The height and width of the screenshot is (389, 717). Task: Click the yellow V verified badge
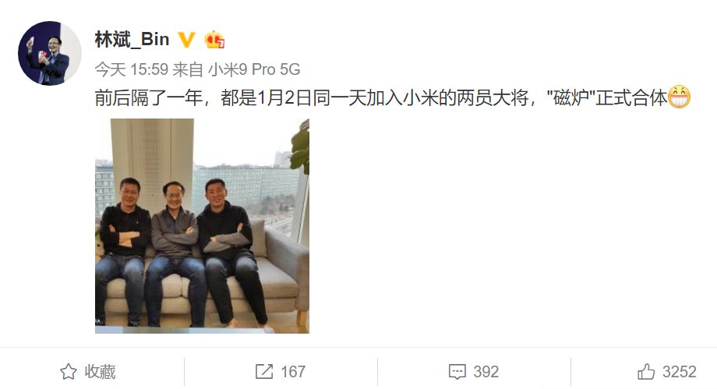tap(186, 40)
